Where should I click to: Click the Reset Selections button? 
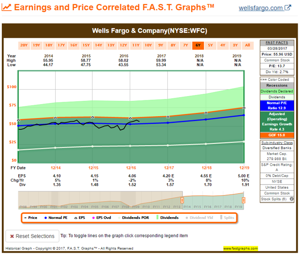pos(32,236)
